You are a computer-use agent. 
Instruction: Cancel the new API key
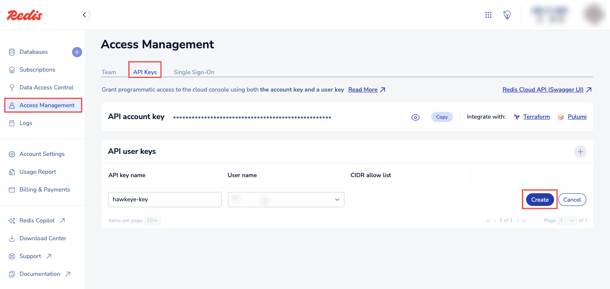(572, 200)
